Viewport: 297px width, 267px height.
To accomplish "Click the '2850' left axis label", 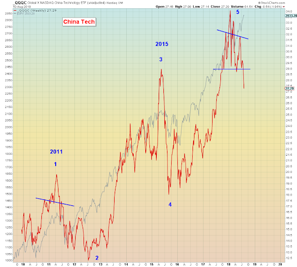I will click(8, 13).
